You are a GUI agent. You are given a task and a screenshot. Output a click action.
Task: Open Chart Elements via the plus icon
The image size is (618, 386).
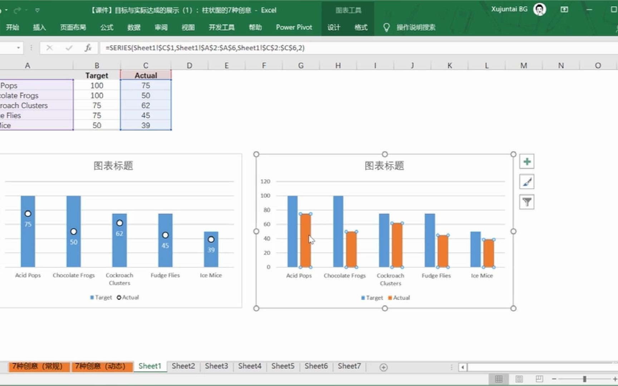526,162
